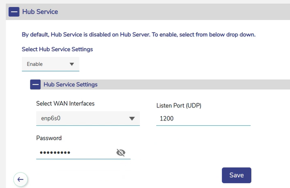Click the Hub Service header title
Viewport: 290px width, 188px height.
pyautogui.click(x=40, y=12)
